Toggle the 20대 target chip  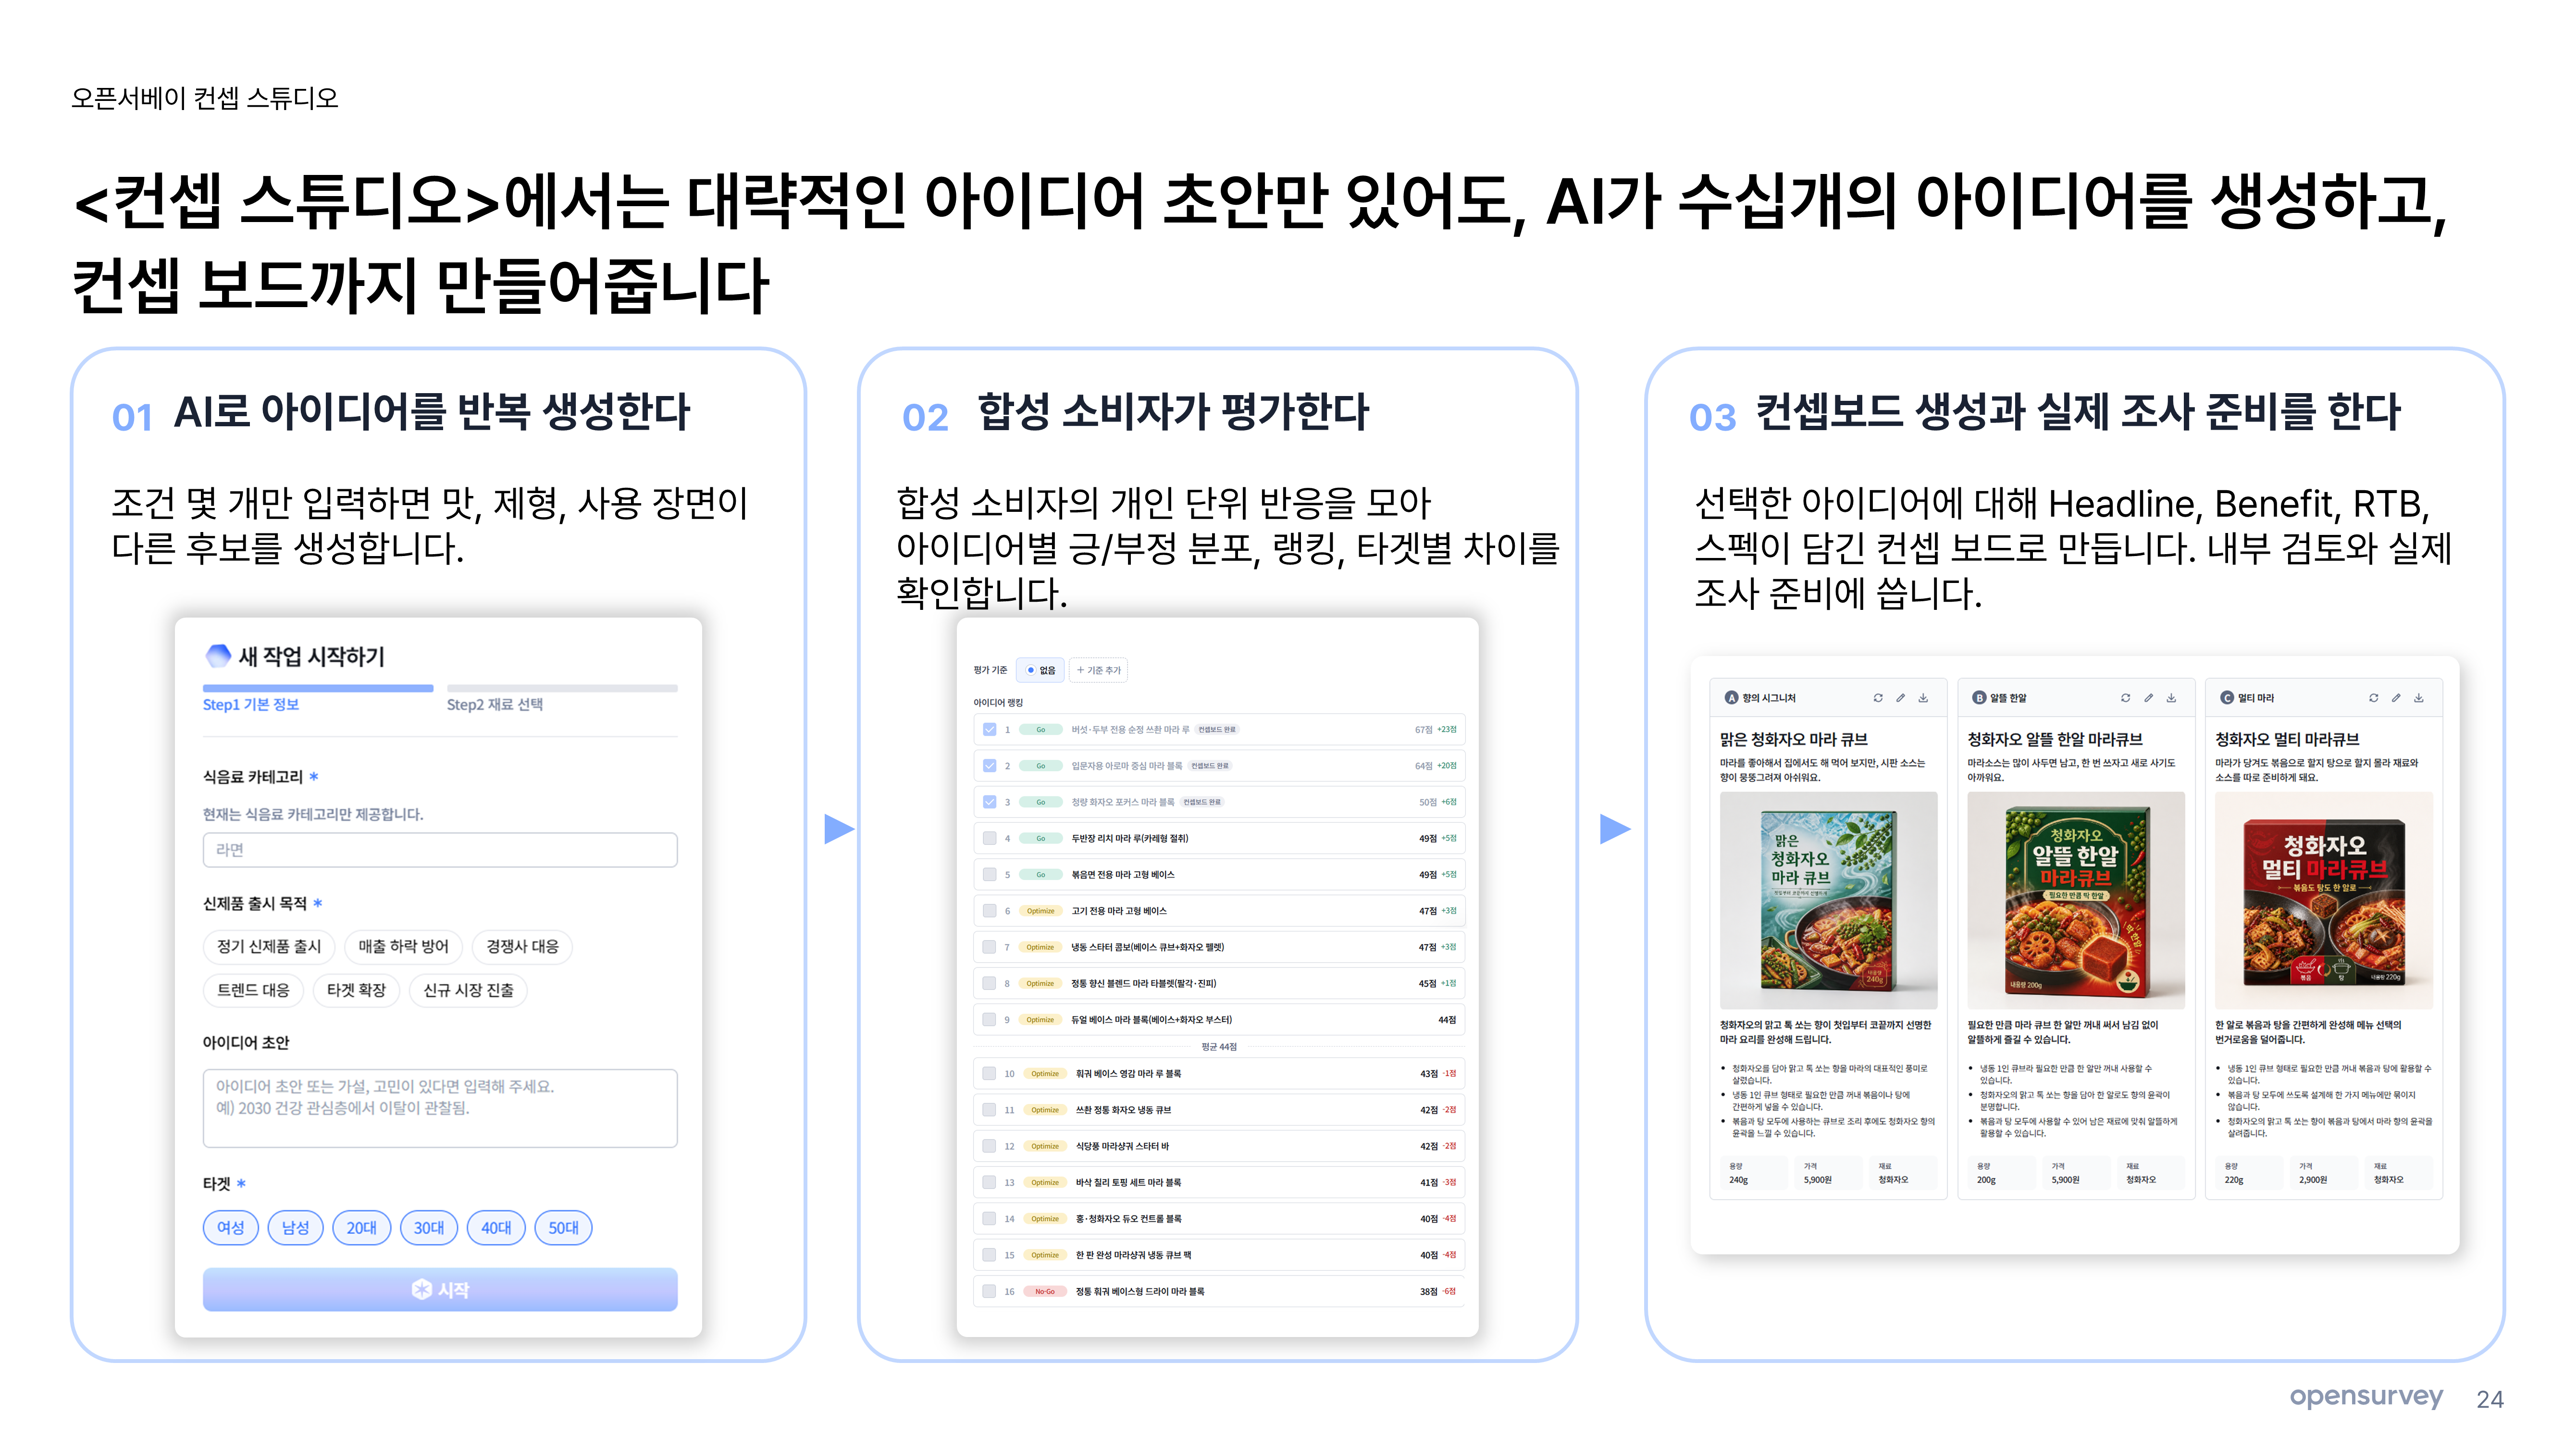coord(361,1228)
